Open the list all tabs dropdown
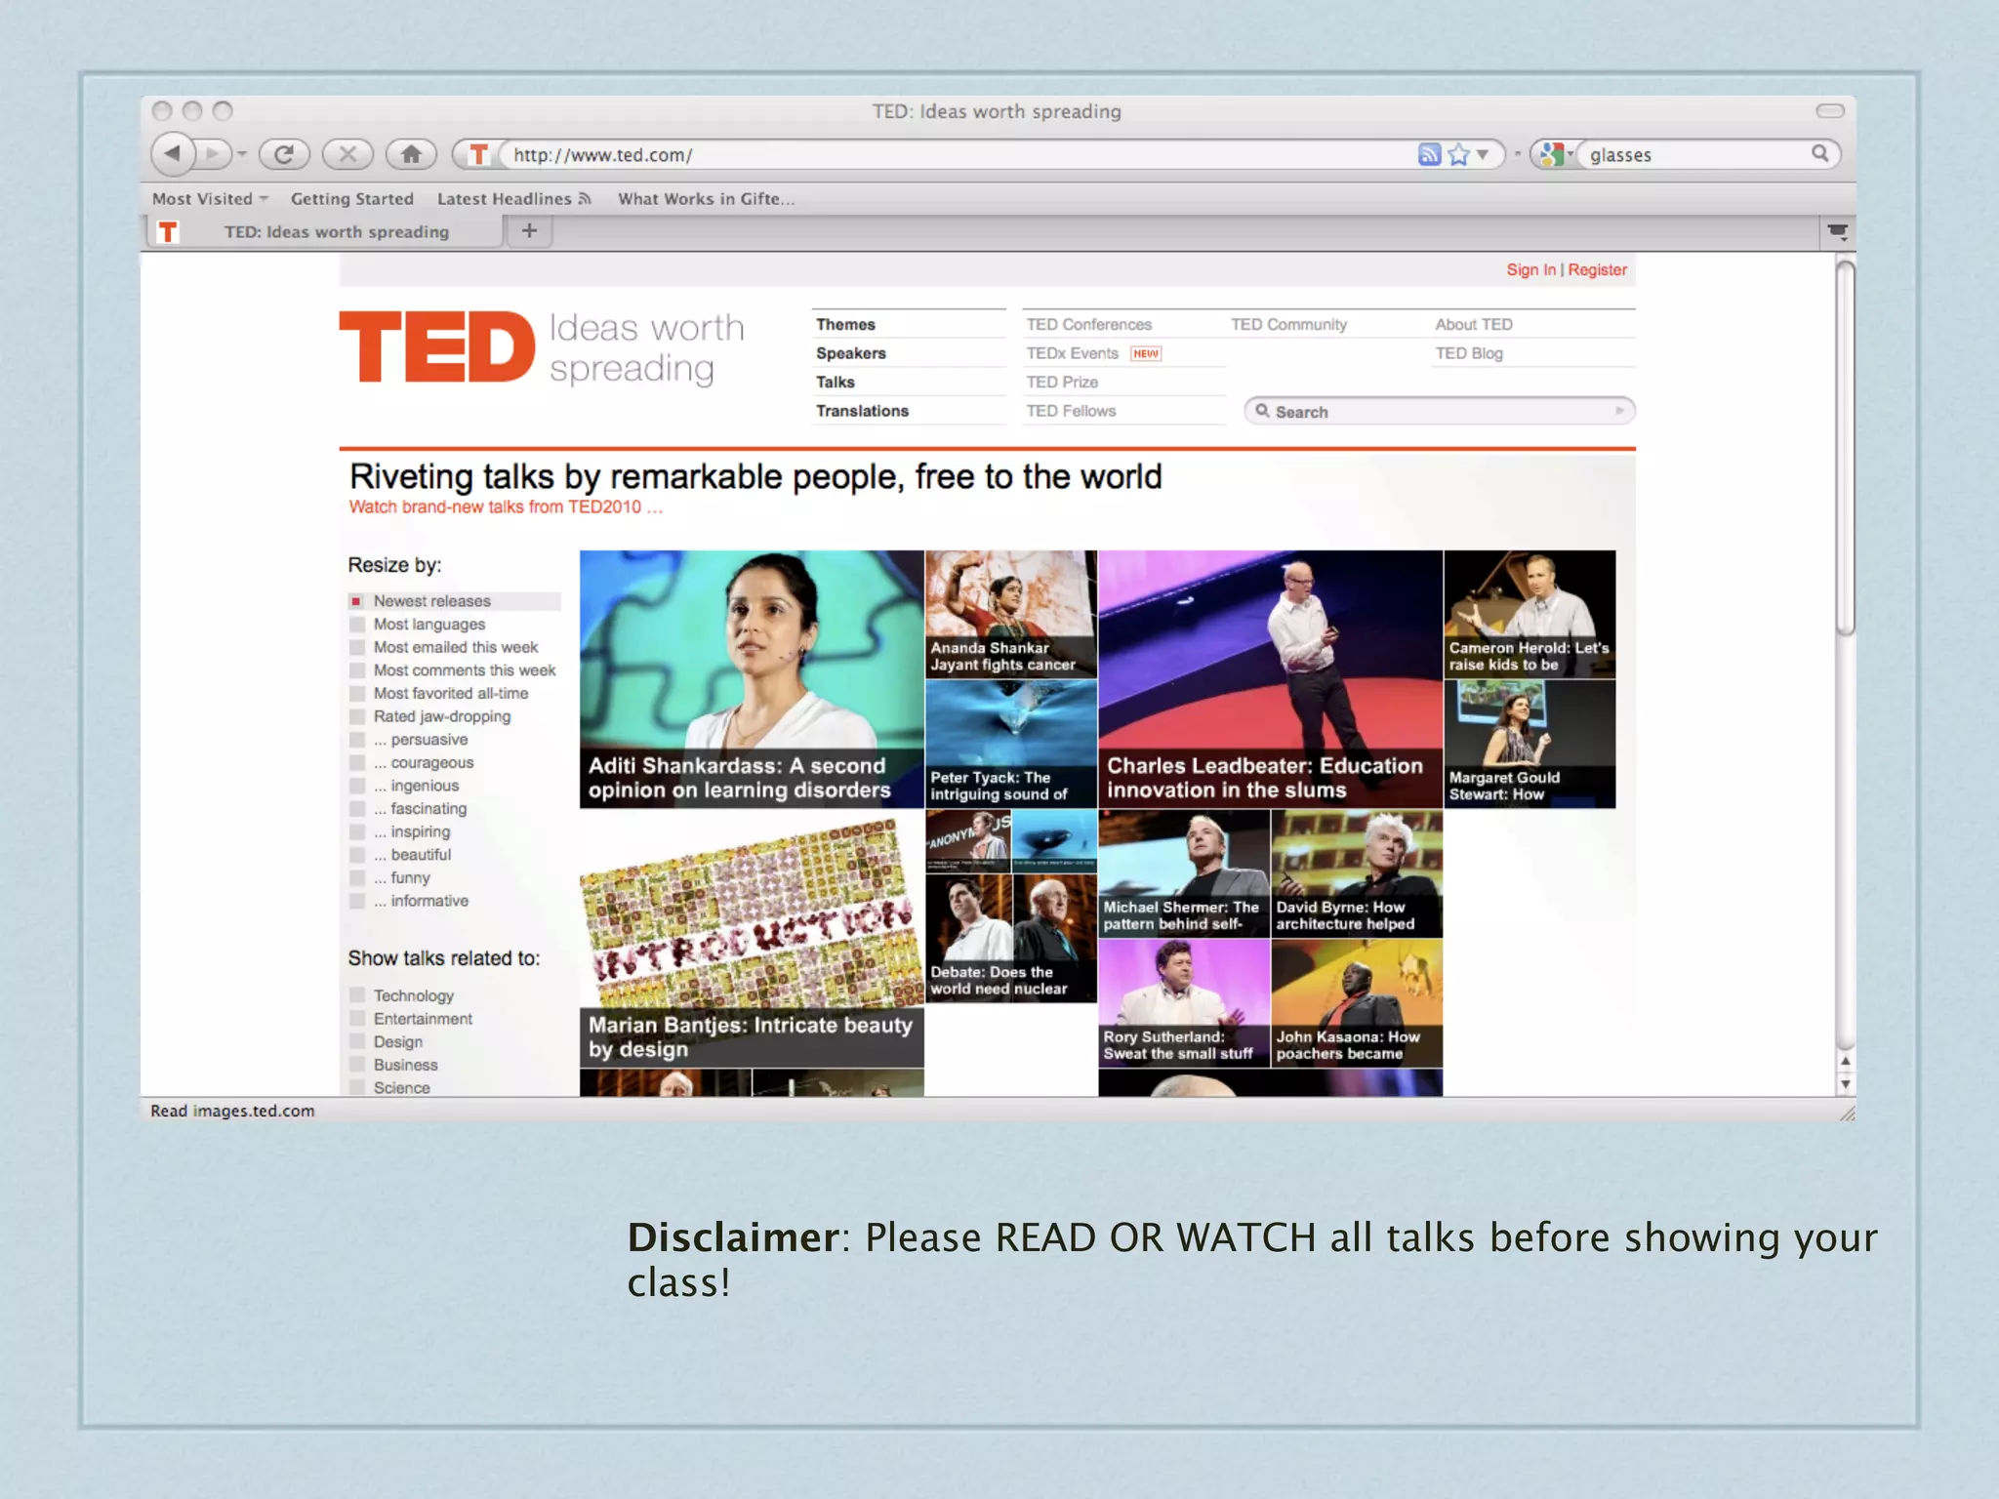The height and width of the screenshot is (1499, 1999). tap(1838, 232)
